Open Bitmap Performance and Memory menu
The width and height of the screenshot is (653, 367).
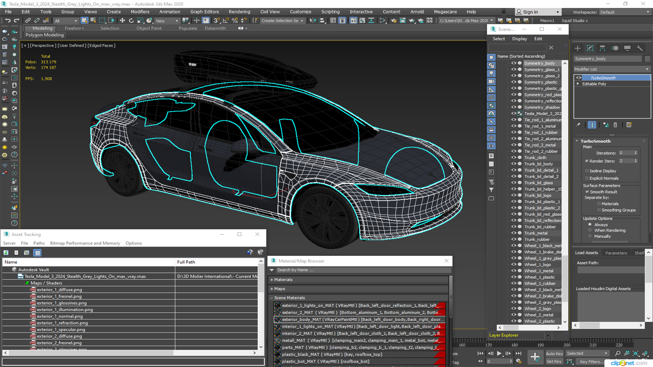coord(85,243)
